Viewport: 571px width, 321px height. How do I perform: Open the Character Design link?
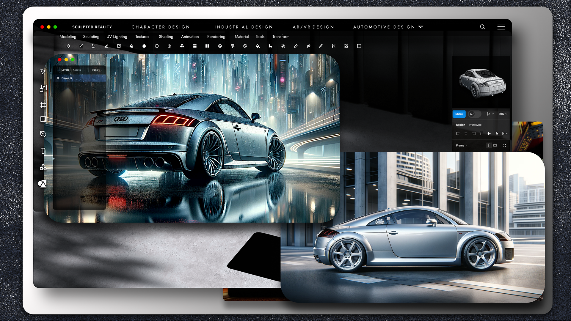tap(161, 27)
